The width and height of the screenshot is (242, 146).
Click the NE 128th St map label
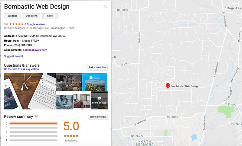pos(173,117)
